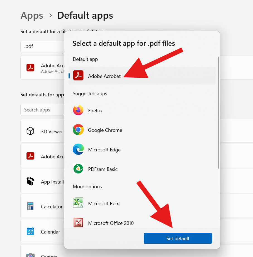Choose the Google Chrome icon
This screenshot has height=257, width=253.
[x=78, y=130]
